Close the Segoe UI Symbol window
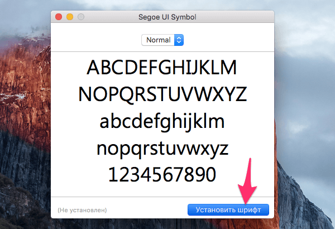 coord(59,17)
